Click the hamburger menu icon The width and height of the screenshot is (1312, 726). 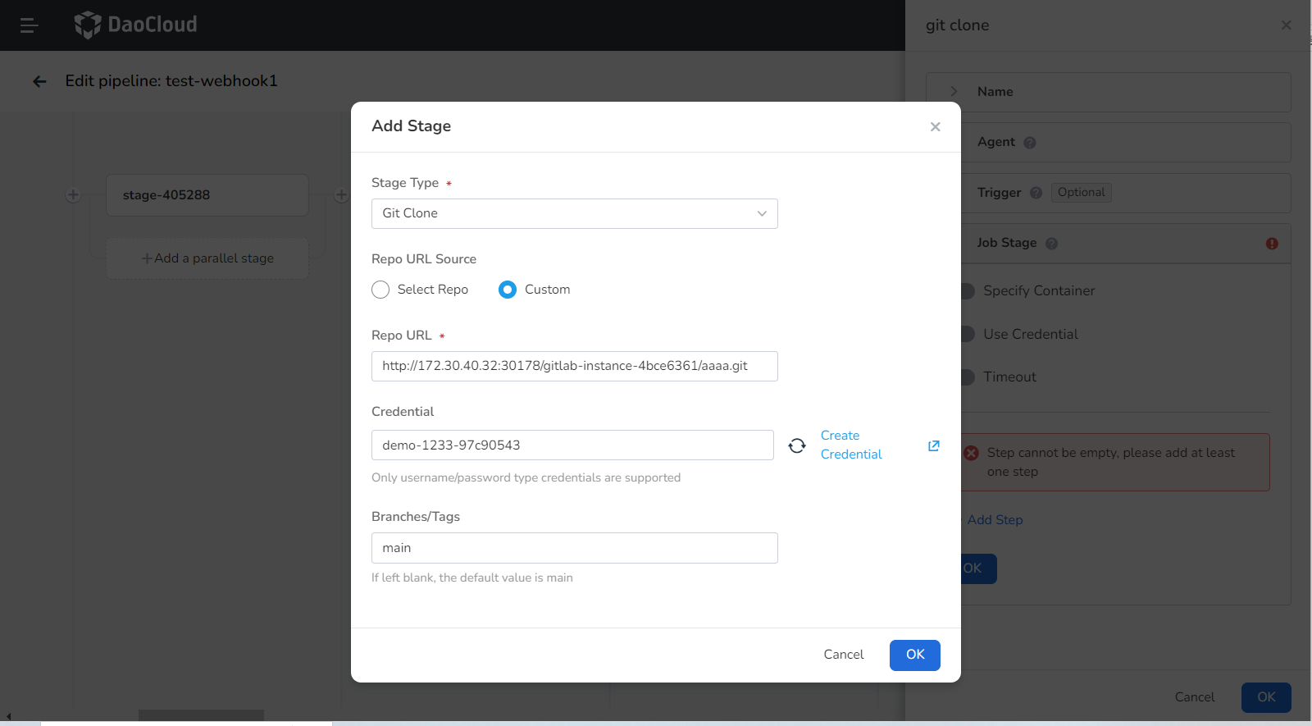[x=30, y=25]
